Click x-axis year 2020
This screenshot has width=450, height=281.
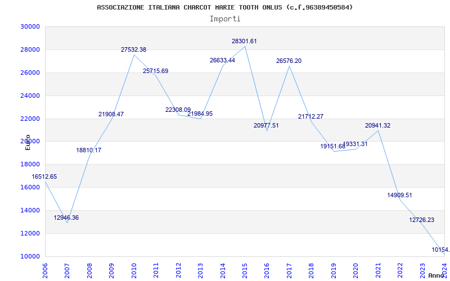(356, 271)
